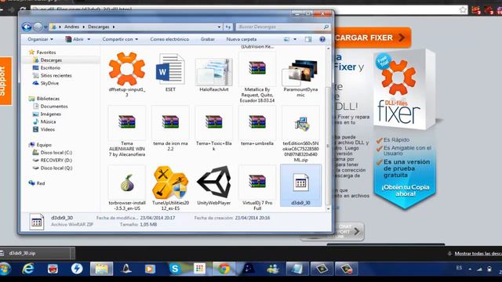Open the orange Support side tab
The height and width of the screenshot is (282, 502).
pos(5,81)
